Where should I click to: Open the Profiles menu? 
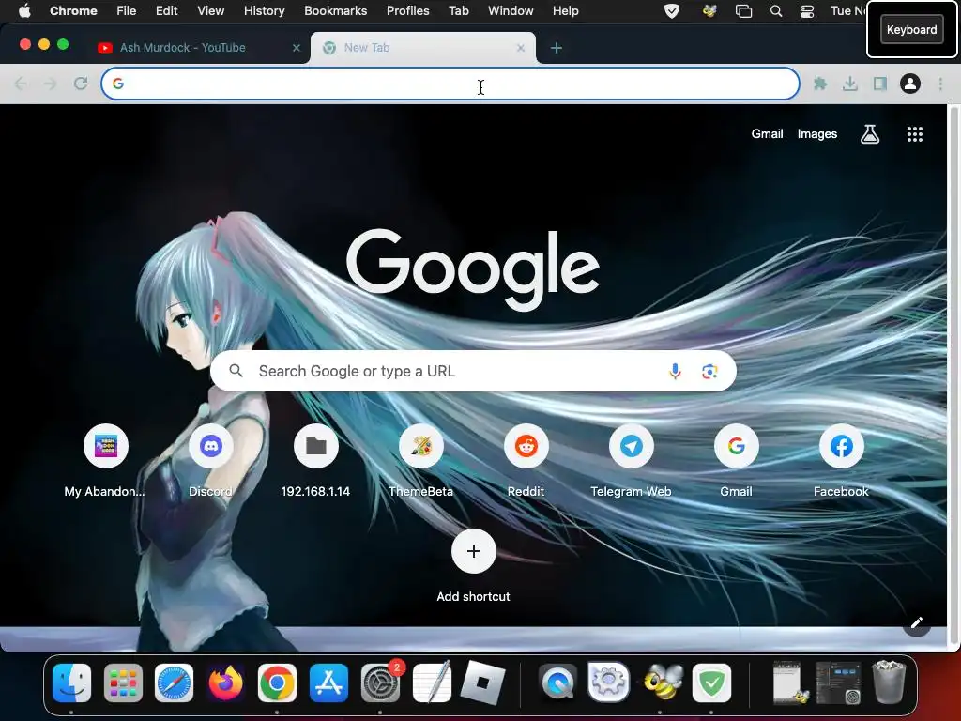[x=407, y=11]
